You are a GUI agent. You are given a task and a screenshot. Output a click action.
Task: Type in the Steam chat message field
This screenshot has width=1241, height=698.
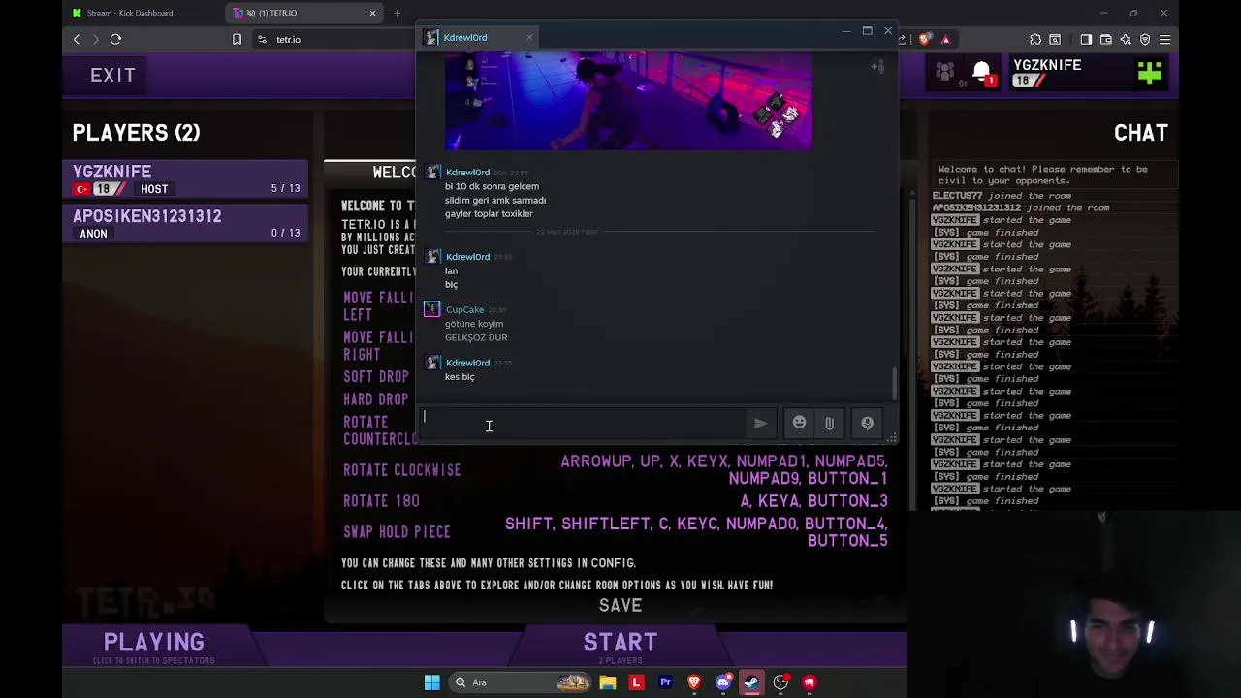coord(582,424)
